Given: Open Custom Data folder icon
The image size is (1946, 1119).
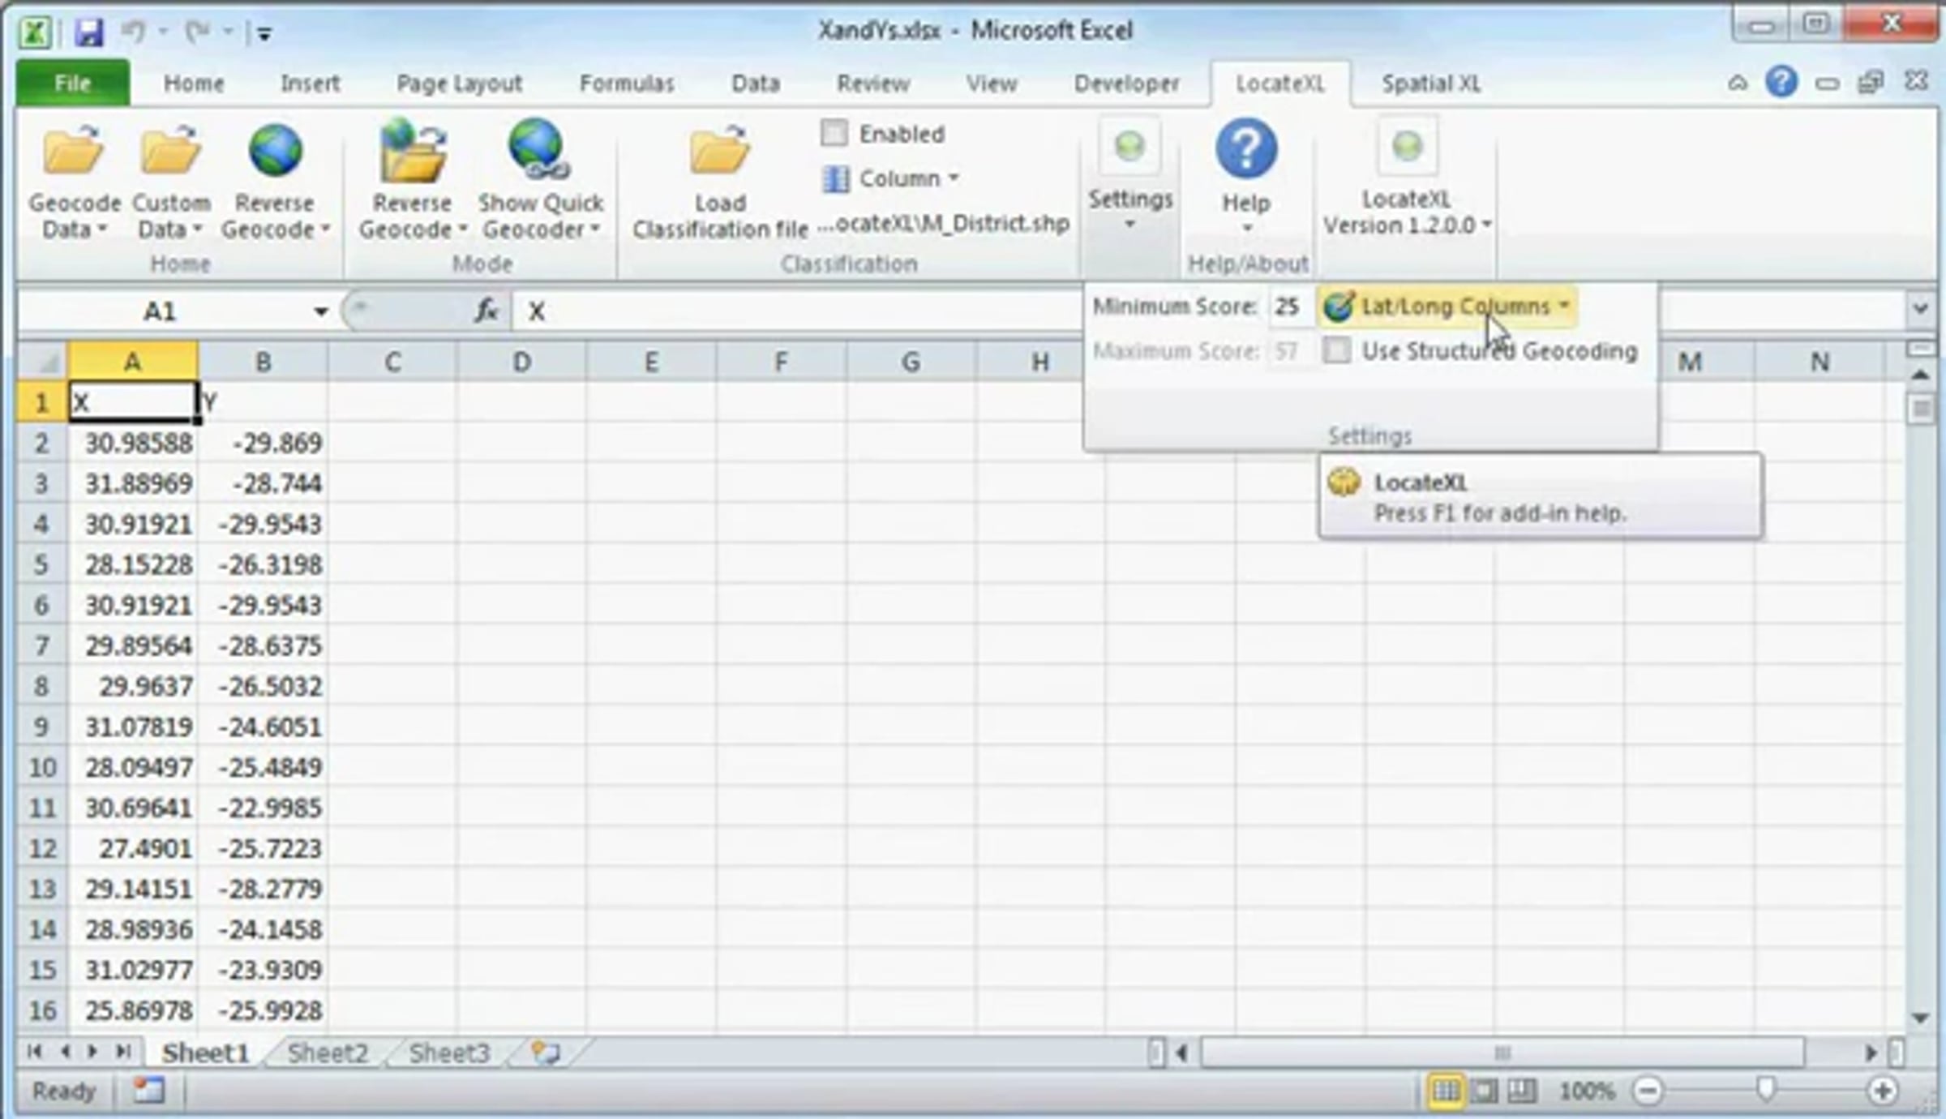Looking at the screenshot, I should (x=170, y=151).
